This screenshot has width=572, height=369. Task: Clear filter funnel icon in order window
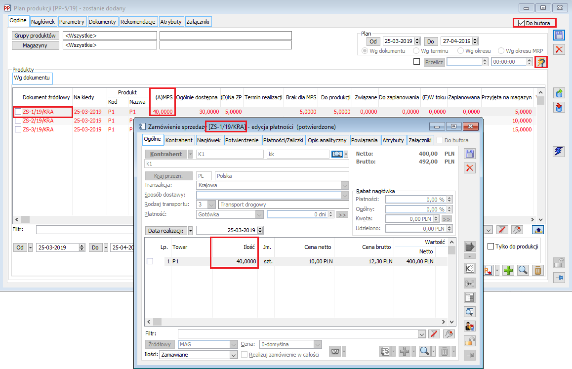pyautogui.click(x=434, y=333)
